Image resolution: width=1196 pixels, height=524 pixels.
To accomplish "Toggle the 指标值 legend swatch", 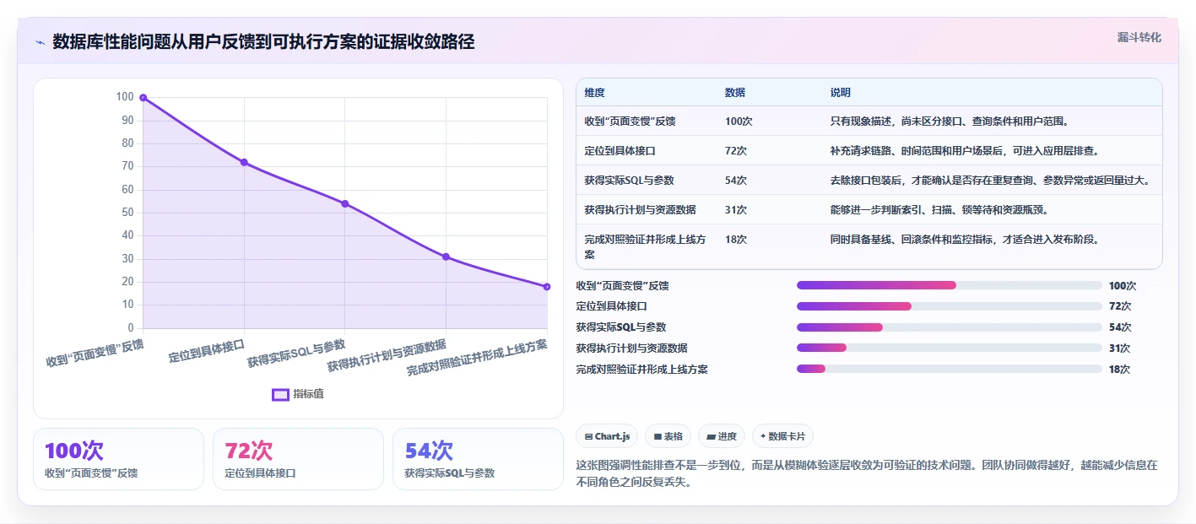I will point(280,394).
